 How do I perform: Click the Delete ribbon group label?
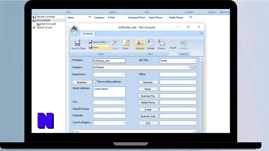click(113, 12)
